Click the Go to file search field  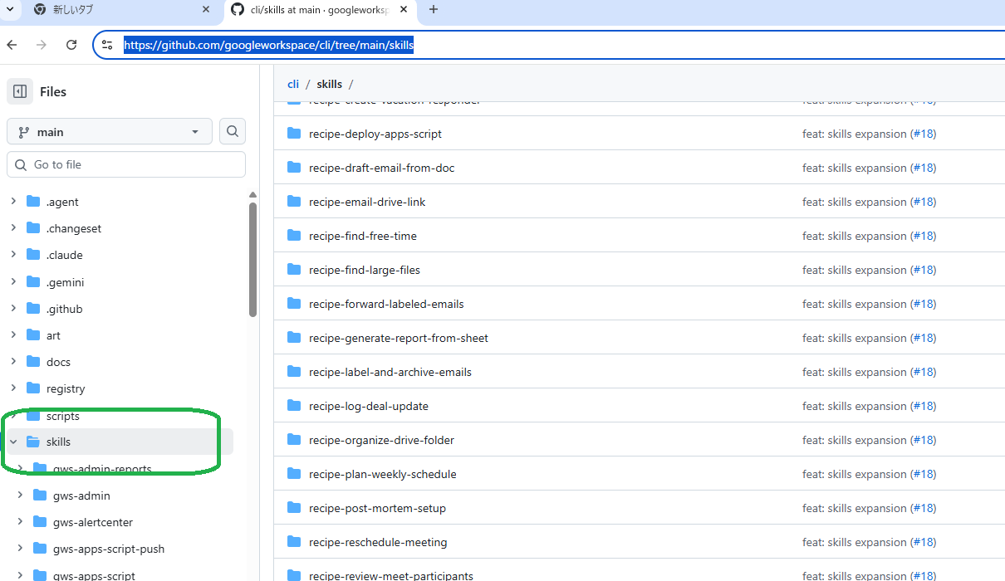coord(126,164)
